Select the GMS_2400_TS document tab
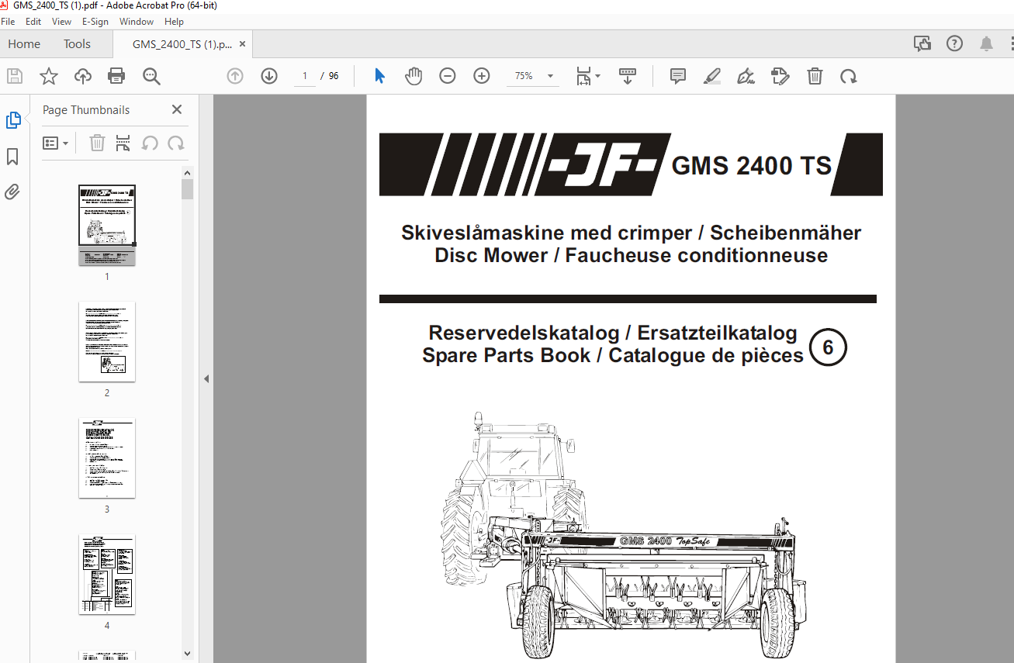 coord(182,44)
